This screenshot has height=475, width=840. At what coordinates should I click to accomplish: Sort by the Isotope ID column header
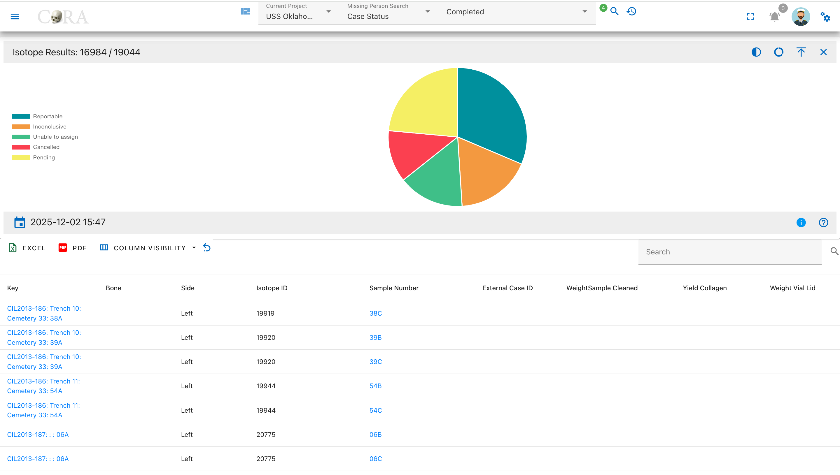[272, 288]
